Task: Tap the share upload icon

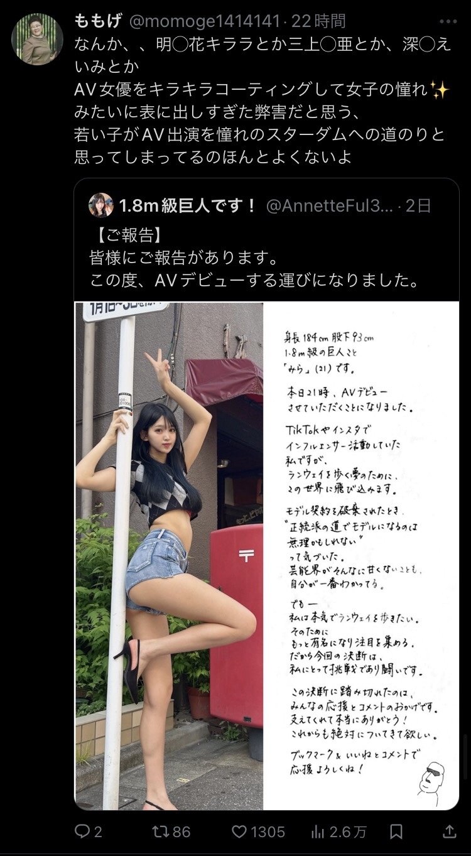Action: tap(449, 832)
